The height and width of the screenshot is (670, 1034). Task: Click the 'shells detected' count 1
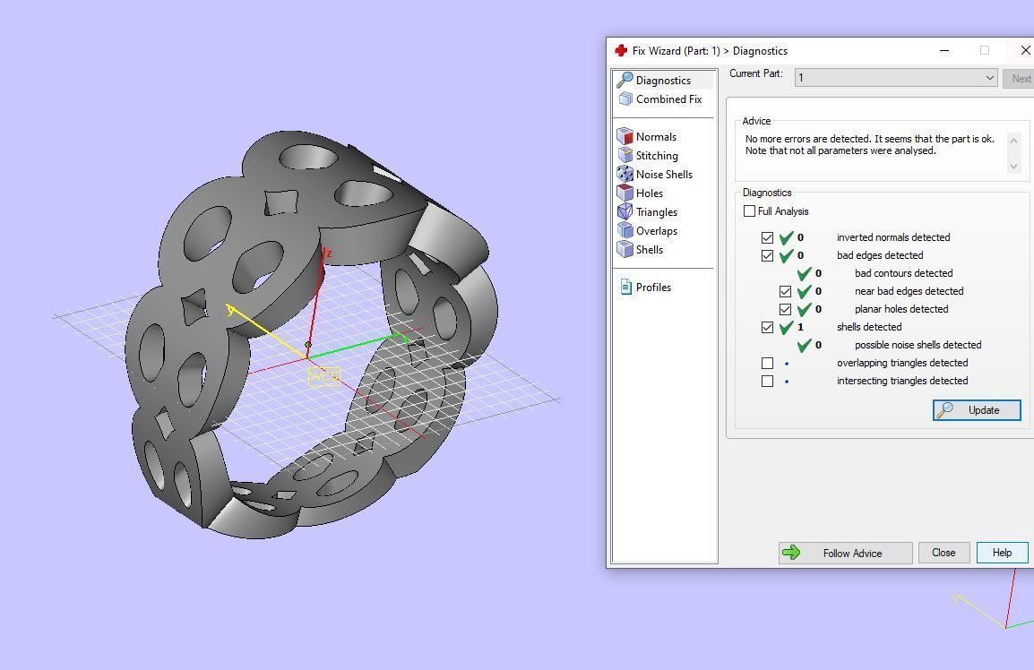tap(800, 327)
